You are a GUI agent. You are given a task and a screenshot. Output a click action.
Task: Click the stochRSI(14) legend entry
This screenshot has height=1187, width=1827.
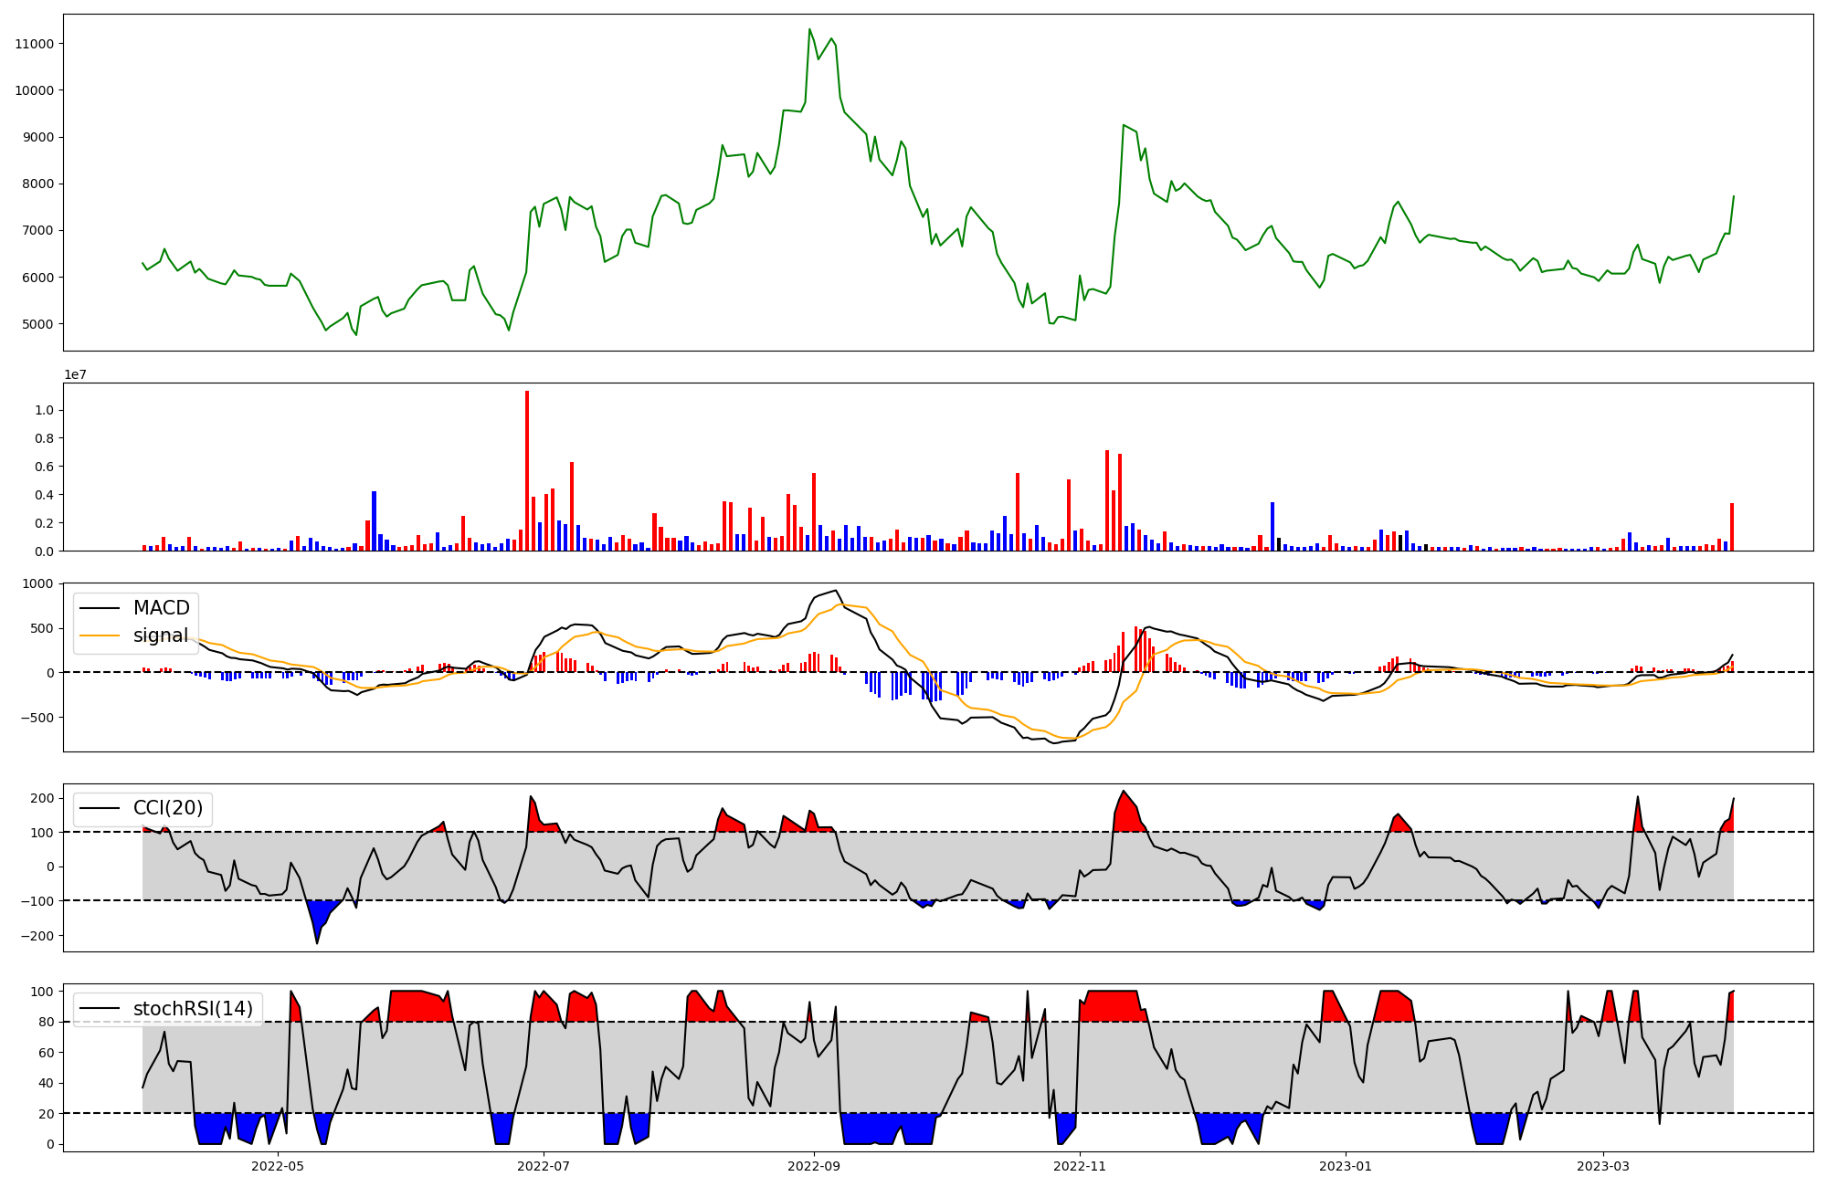tap(193, 1009)
